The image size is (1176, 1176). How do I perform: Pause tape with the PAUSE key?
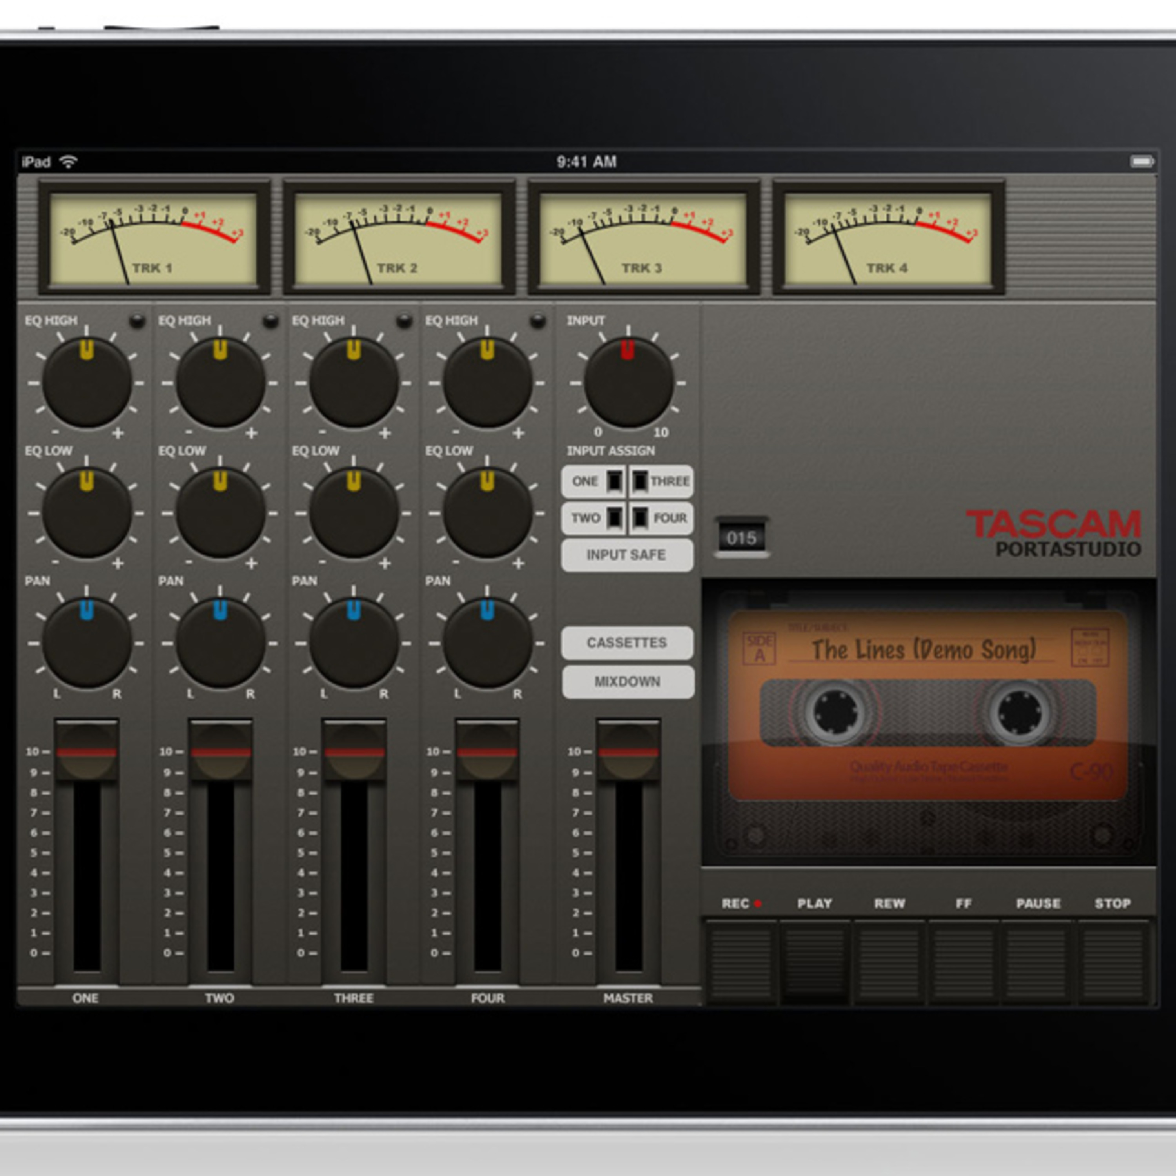coord(1038,962)
